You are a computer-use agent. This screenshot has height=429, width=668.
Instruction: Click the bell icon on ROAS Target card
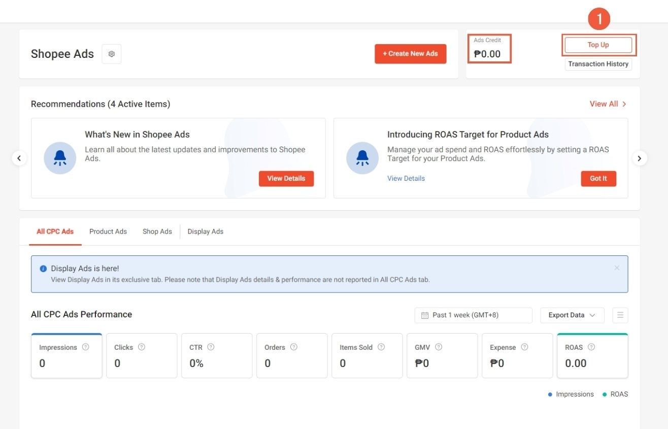pos(362,158)
